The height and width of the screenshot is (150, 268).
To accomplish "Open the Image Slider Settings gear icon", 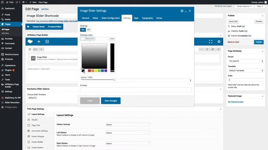I will (182, 11).
